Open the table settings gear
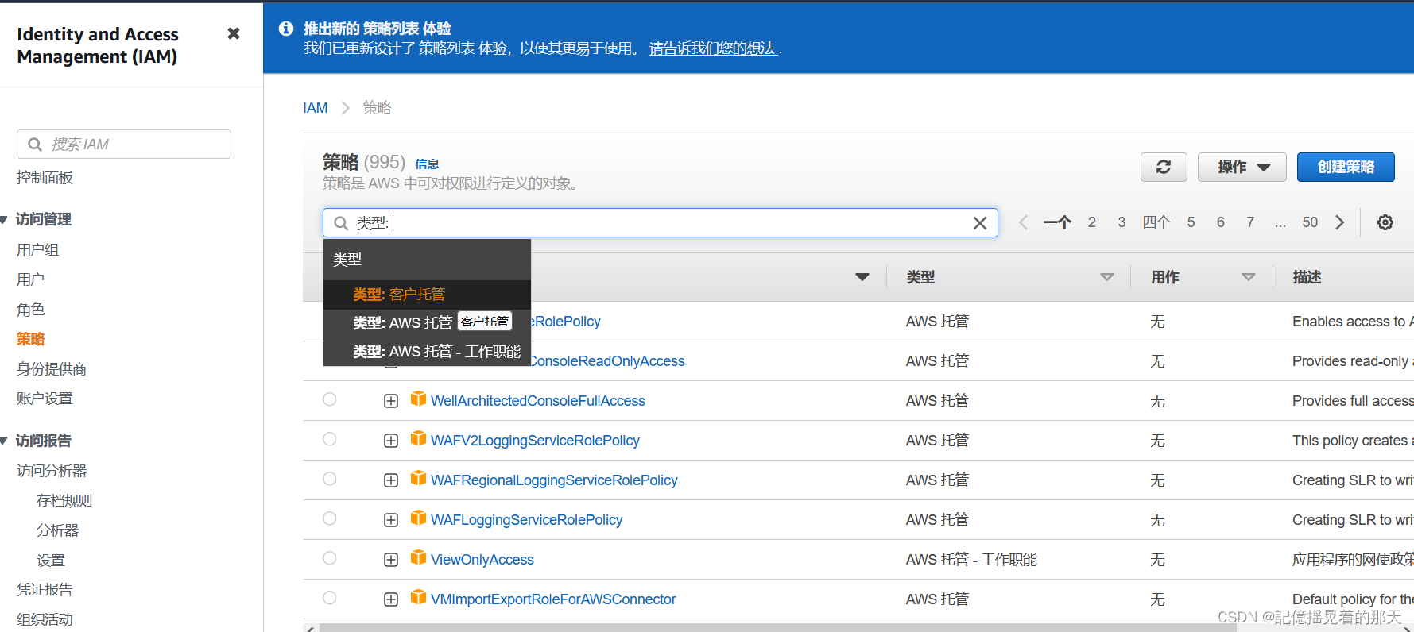 (x=1385, y=222)
